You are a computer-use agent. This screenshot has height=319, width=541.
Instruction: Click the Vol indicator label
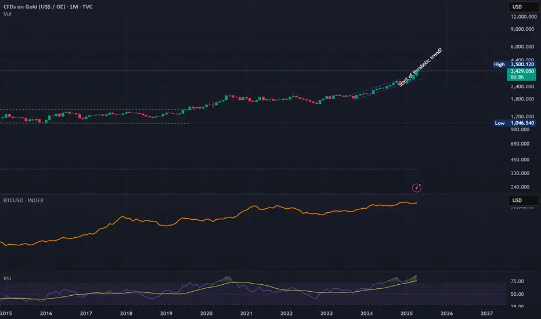[7, 14]
